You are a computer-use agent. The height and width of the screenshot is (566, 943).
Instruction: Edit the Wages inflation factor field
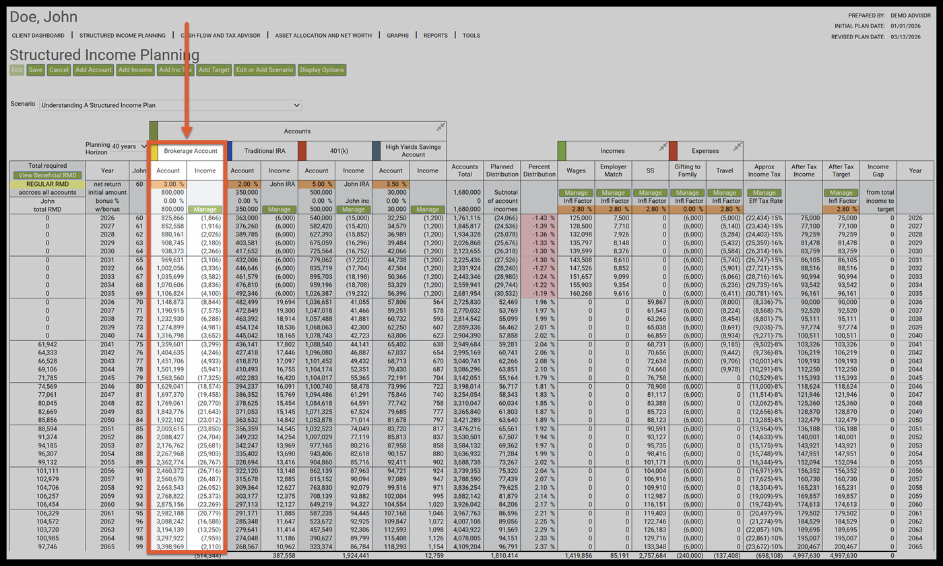pyautogui.click(x=577, y=210)
